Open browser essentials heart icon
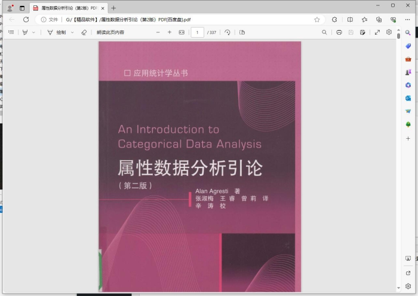The height and width of the screenshot is (296, 418). coord(393,20)
